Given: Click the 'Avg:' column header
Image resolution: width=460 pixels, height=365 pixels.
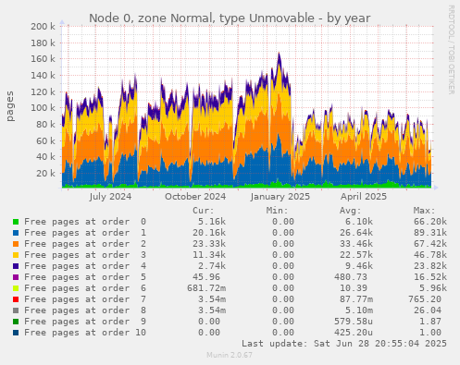Looking at the screenshot, I should point(351,211).
